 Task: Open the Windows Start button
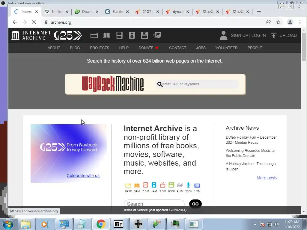(8, 224)
